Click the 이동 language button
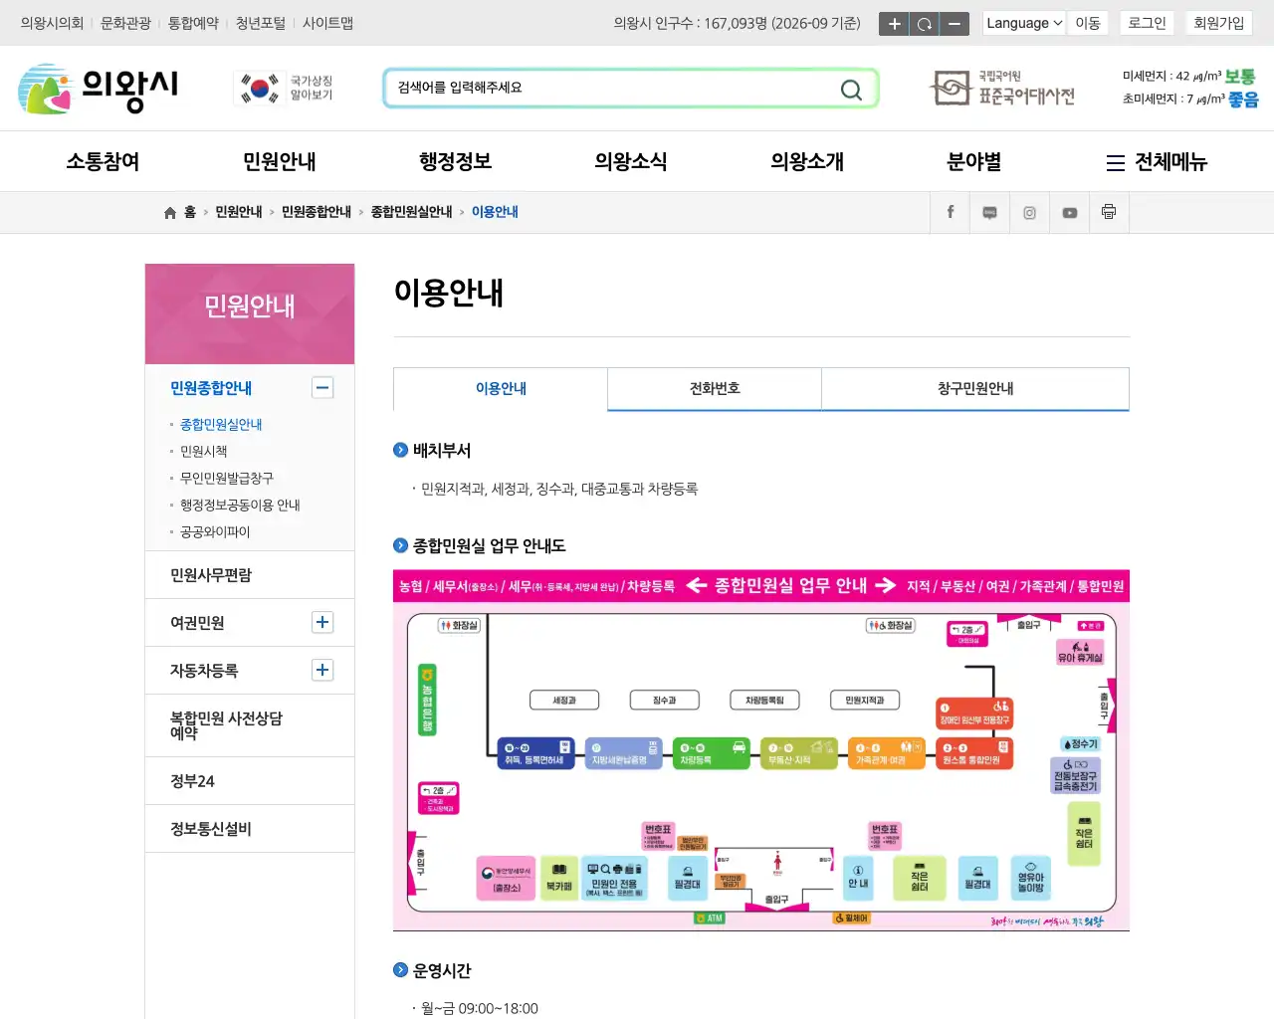The image size is (1274, 1019). (1088, 23)
